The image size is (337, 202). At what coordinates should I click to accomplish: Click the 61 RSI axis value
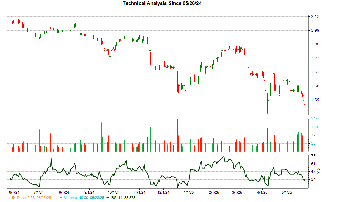pyautogui.click(x=313, y=164)
